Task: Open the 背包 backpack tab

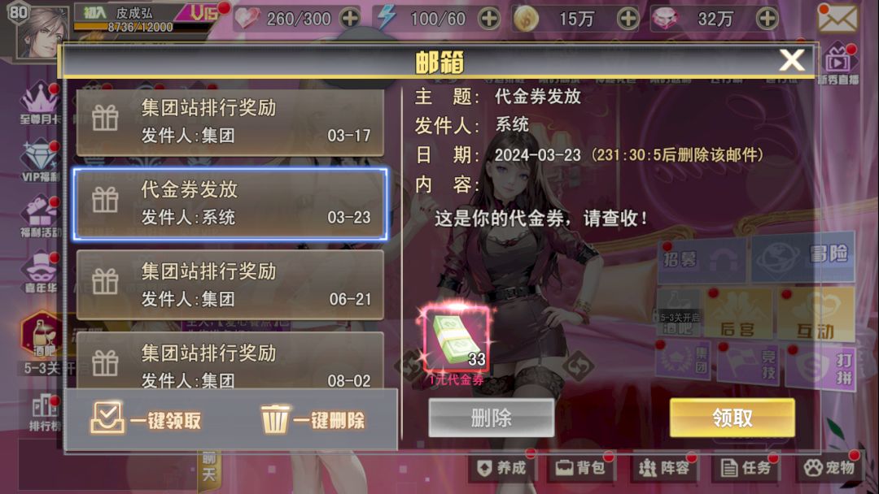Action: (x=581, y=467)
